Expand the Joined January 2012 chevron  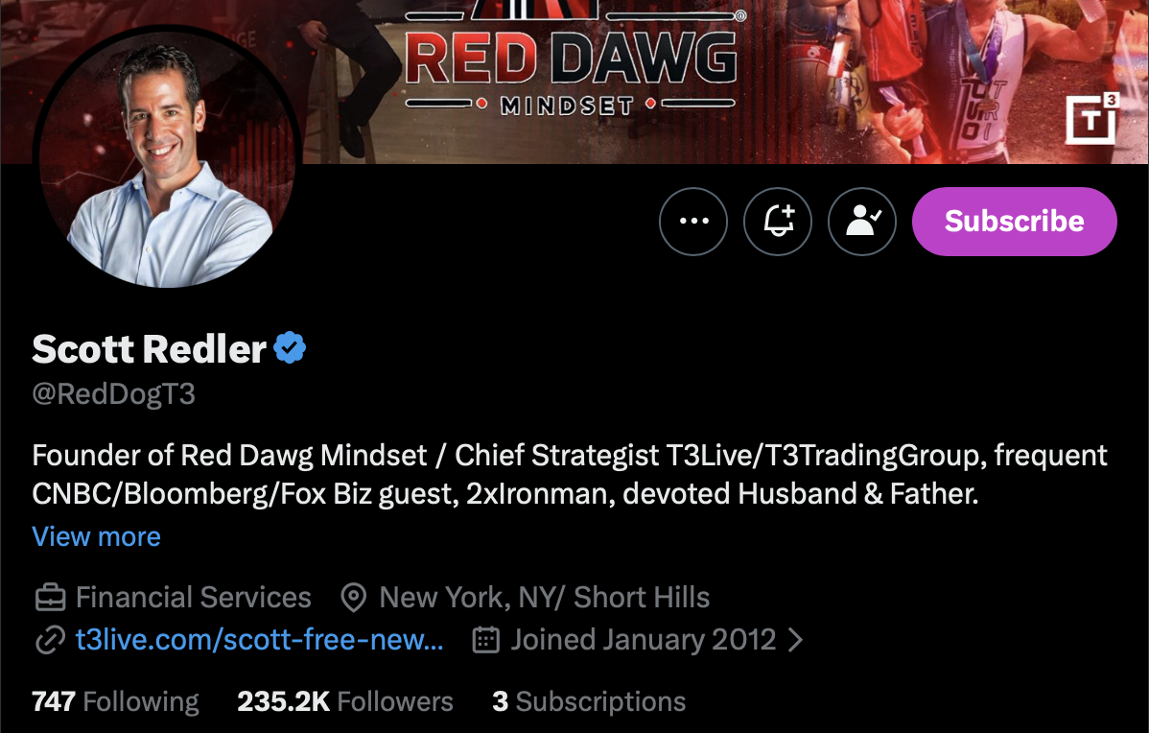pyautogui.click(x=795, y=640)
